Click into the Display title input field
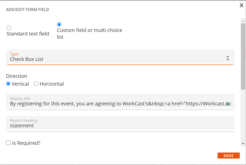Image resolution: width=246 pixels, height=165 pixels. [120, 102]
